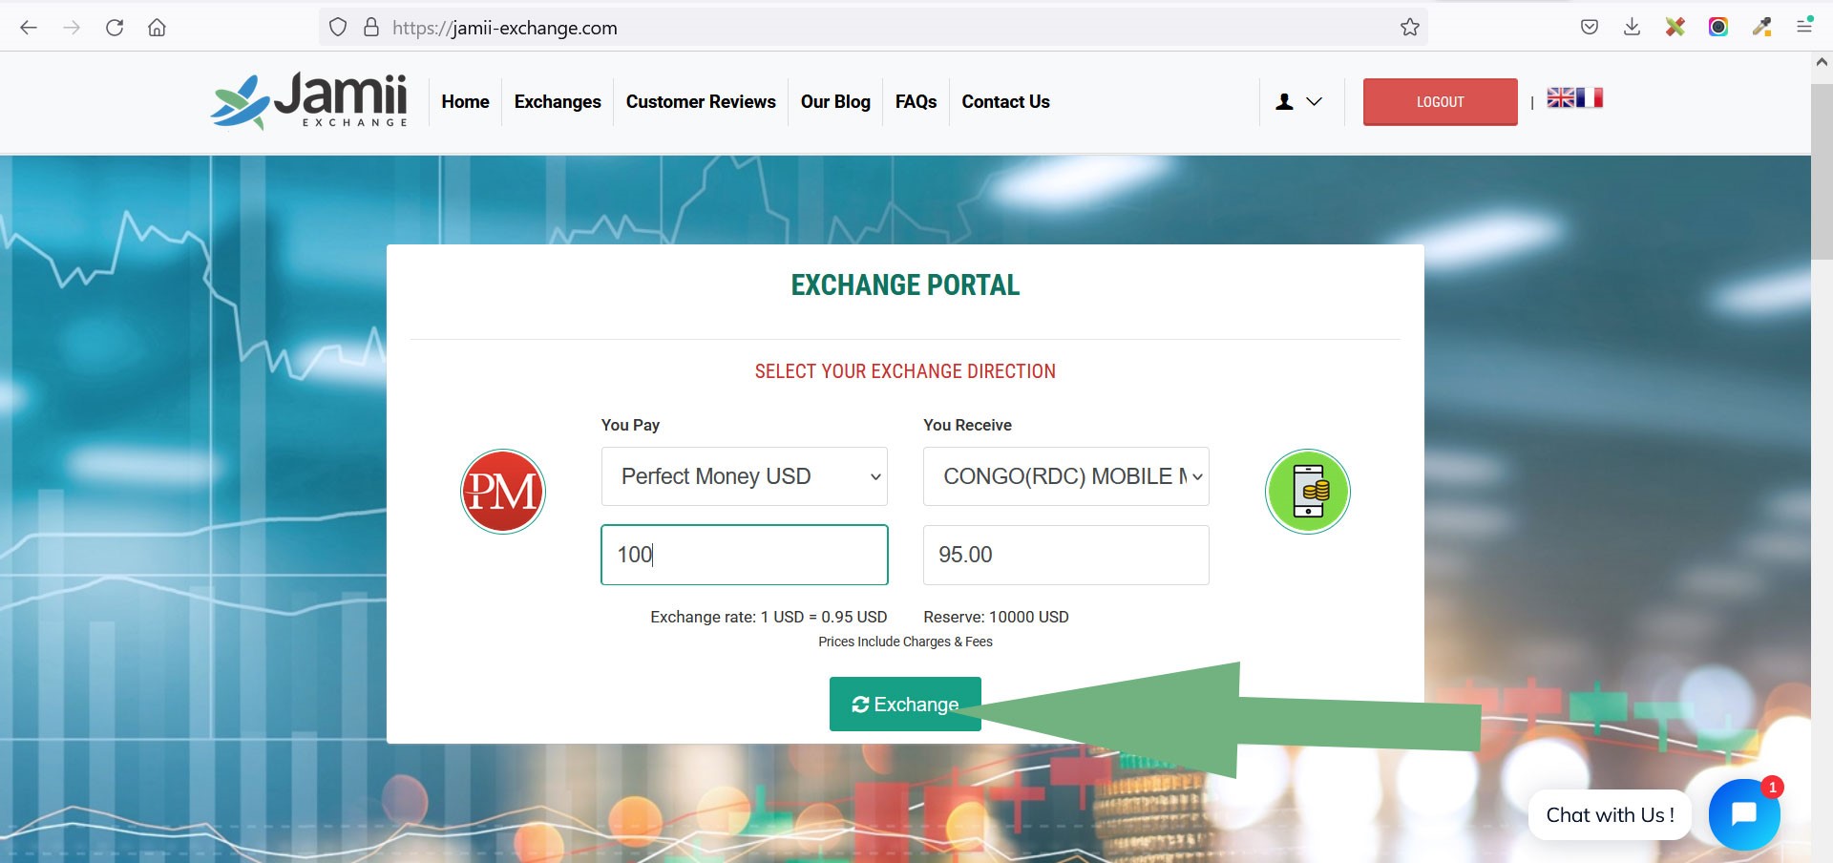Image resolution: width=1833 pixels, height=863 pixels.
Task: Click the Jamii Exchange logo
Action: point(309,101)
